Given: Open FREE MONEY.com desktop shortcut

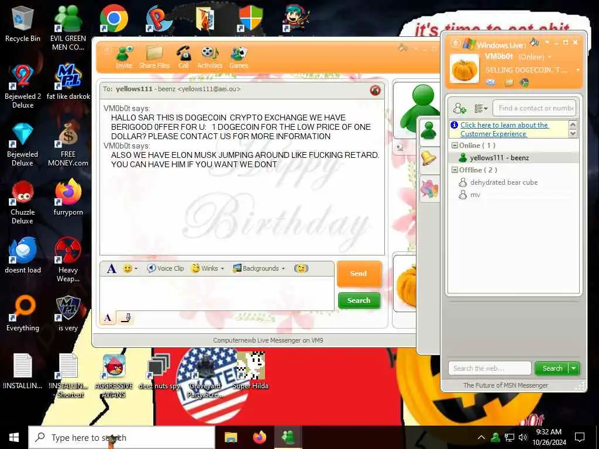Looking at the screenshot, I should coord(68,144).
